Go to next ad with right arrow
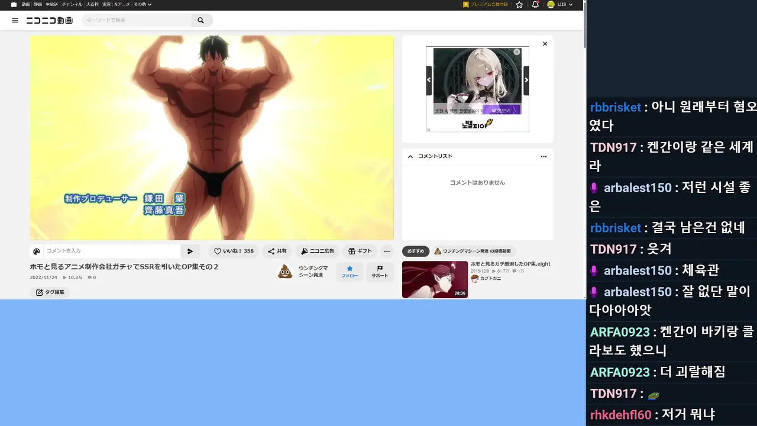The height and width of the screenshot is (426, 757). pos(526,80)
